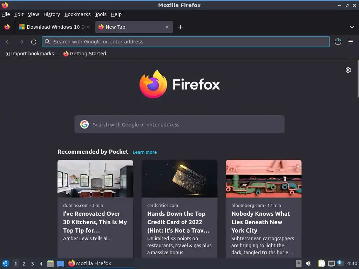Switch to workspace 1

[15, 264]
